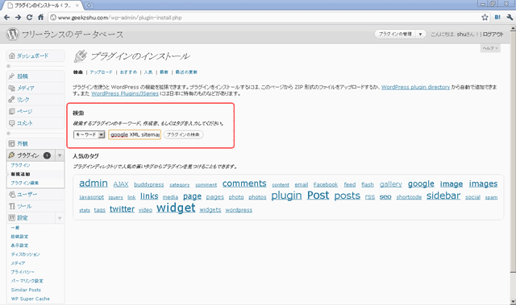Open the browser home icon
Viewport: 516px width, 305px height.
(x=40, y=18)
